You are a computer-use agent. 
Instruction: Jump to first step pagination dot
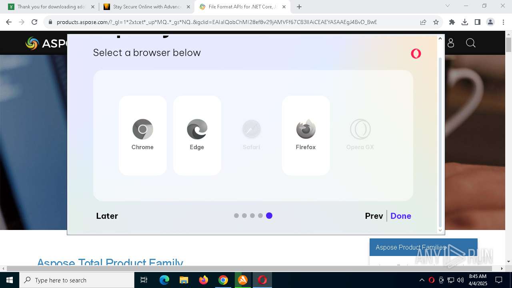coord(236,216)
